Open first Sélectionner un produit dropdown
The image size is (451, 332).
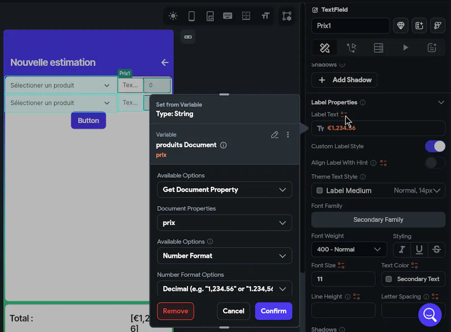(x=61, y=85)
